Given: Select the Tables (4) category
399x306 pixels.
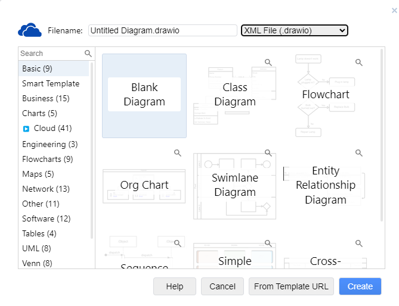Looking at the screenshot, I should [x=54, y=233].
